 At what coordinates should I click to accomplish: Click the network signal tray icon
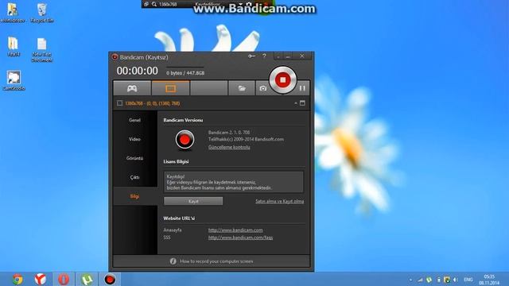click(x=420, y=280)
